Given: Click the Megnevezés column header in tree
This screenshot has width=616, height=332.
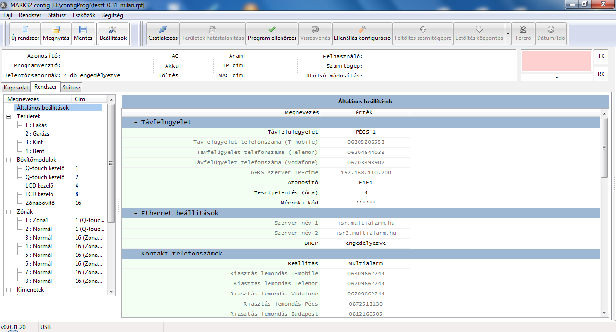Looking at the screenshot, I should [x=38, y=99].
